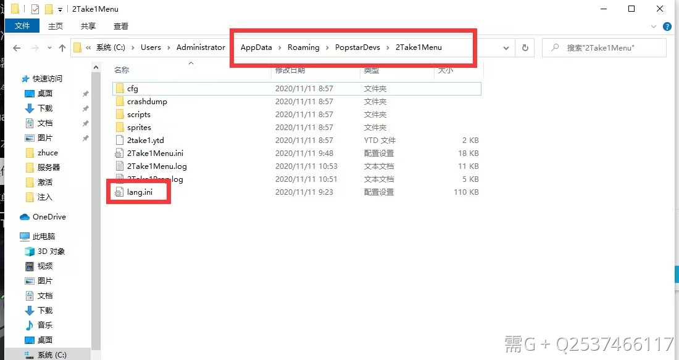
Task: Click the Users breadcrumb segment
Action: (151, 47)
